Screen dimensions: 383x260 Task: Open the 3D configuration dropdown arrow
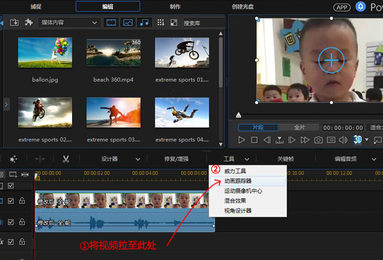(x=366, y=140)
